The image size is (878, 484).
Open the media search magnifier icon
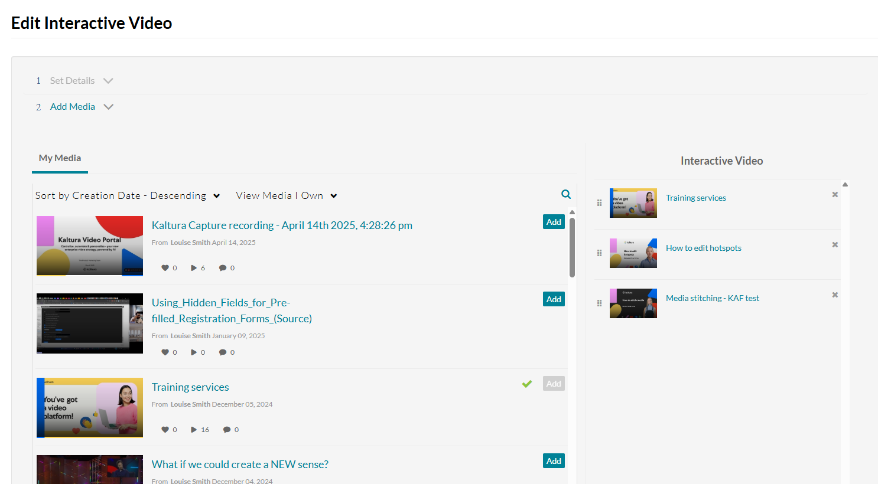click(566, 194)
